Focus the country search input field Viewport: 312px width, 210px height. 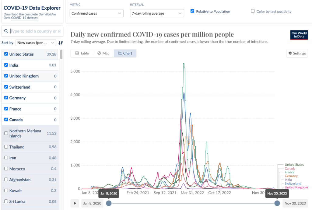click(35, 31)
